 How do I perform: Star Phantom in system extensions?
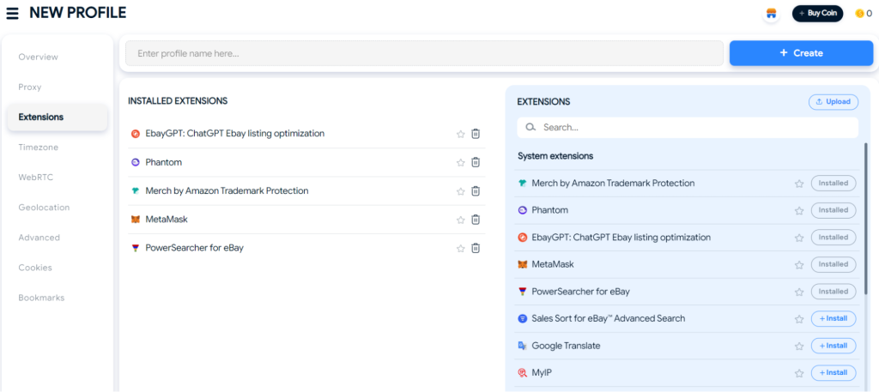pyautogui.click(x=799, y=210)
